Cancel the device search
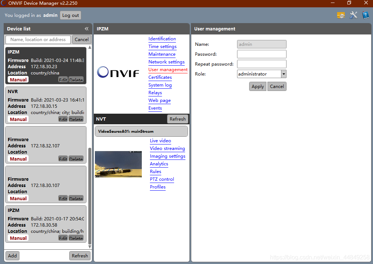Viewport: 373px width, 264px height. coord(82,40)
